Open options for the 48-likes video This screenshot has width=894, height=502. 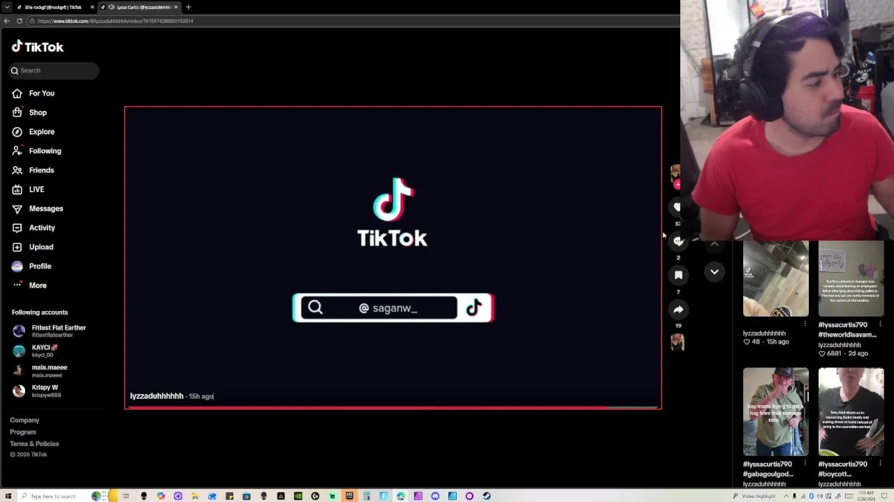(805, 325)
